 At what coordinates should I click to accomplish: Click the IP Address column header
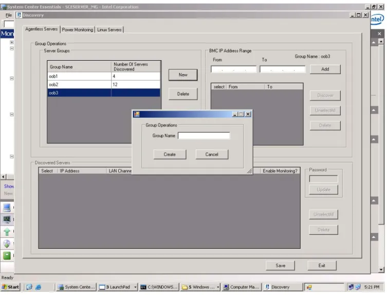click(x=82, y=171)
